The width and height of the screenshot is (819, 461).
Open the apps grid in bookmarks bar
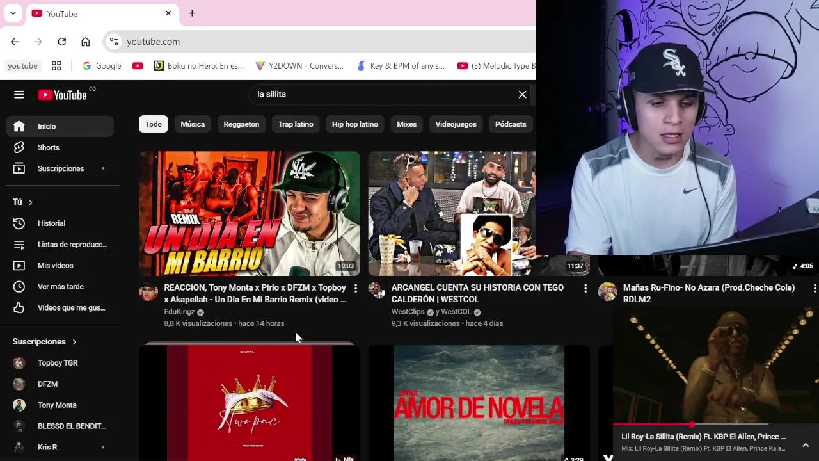(x=56, y=66)
